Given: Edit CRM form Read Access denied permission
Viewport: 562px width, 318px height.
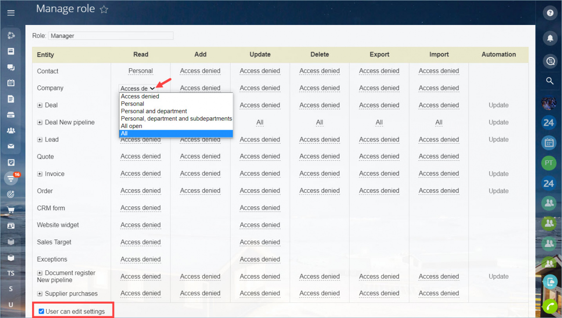Looking at the screenshot, I should (x=140, y=208).
